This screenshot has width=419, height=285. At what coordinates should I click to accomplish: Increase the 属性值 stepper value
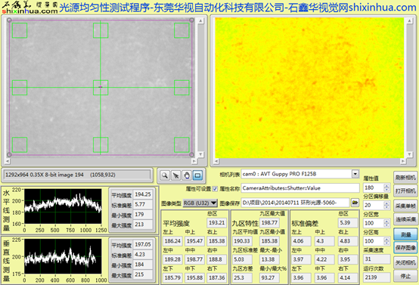click(x=386, y=185)
